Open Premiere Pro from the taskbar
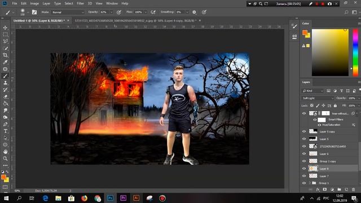 click(123, 198)
